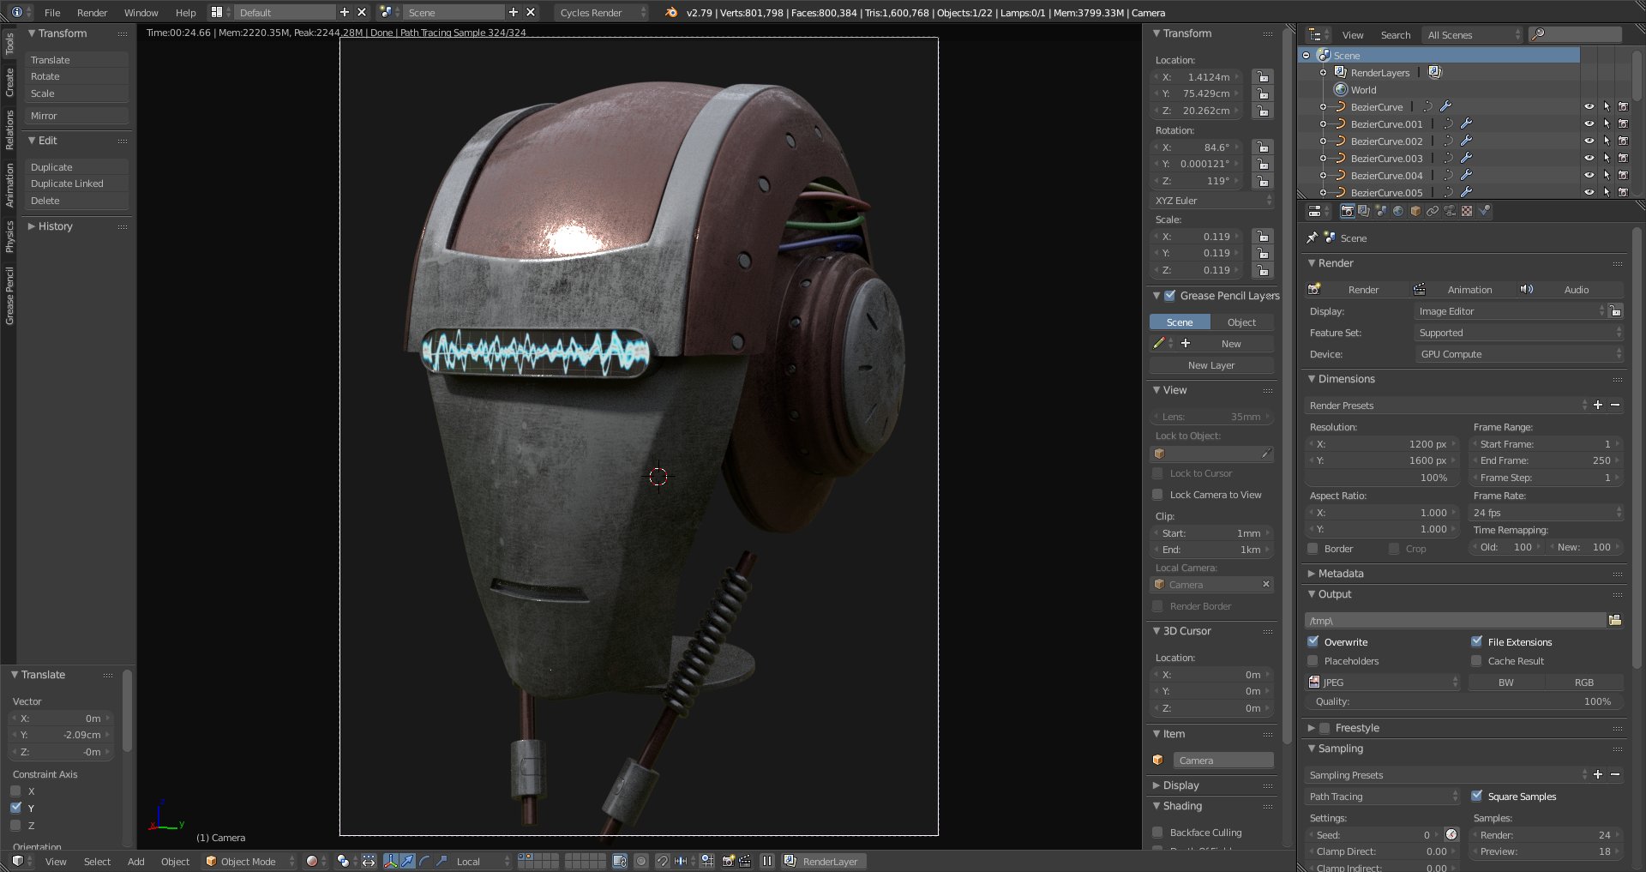Click the wrench modifier icon on BezierCurve.002
The width and height of the screenshot is (1646, 872).
point(1466,141)
